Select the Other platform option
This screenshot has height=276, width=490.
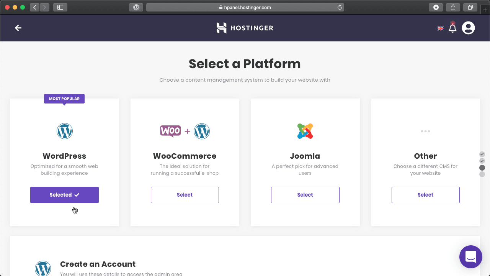click(425, 195)
